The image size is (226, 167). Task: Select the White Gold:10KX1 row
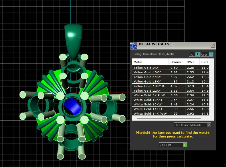coord(171,100)
